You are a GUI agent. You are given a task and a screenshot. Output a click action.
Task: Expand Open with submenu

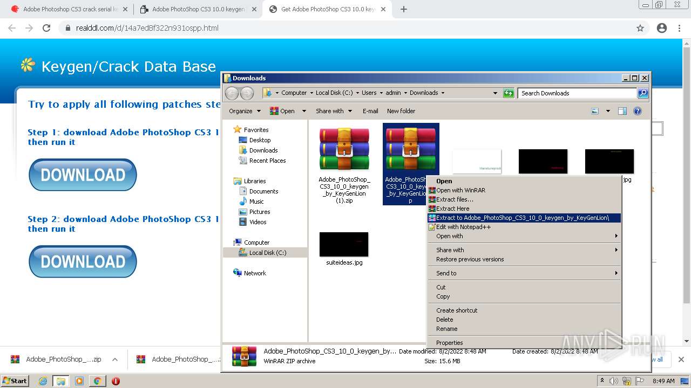click(524, 236)
